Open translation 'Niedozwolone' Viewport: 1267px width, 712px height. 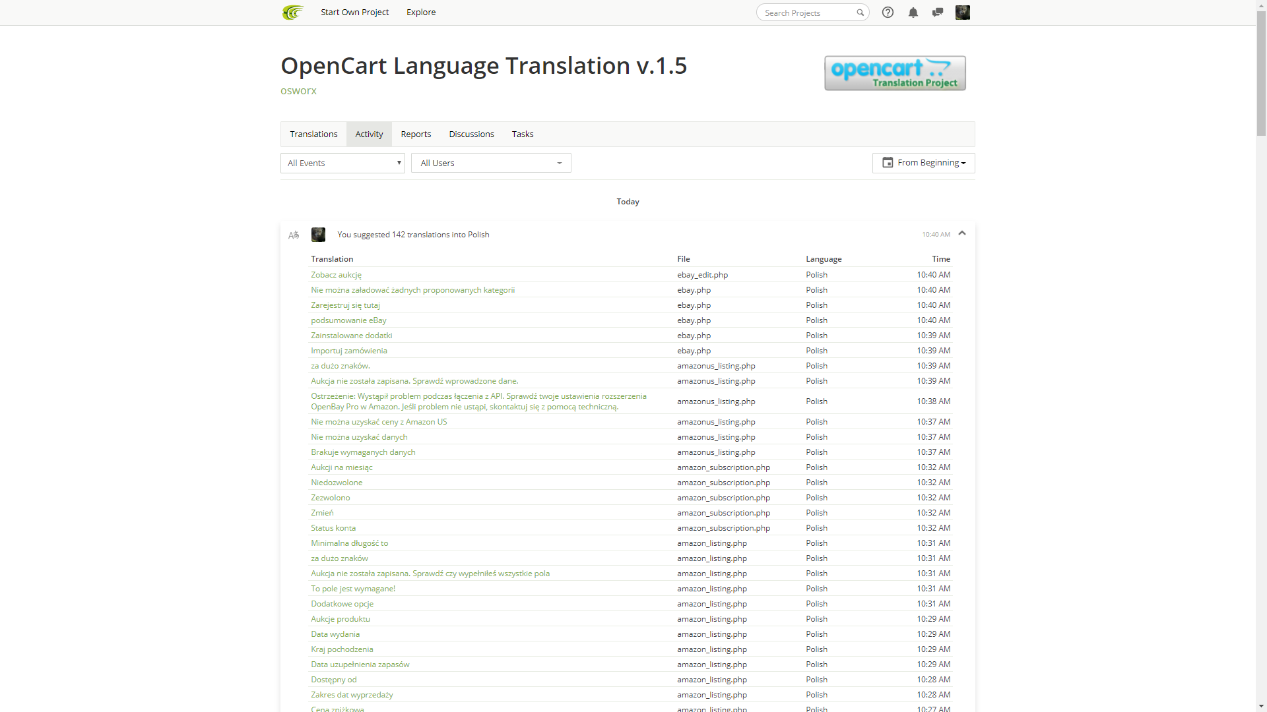pyautogui.click(x=337, y=483)
